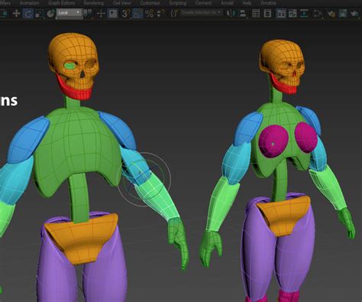
Task: Toggle Angle Snap
Action: pyautogui.click(x=137, y=13)
